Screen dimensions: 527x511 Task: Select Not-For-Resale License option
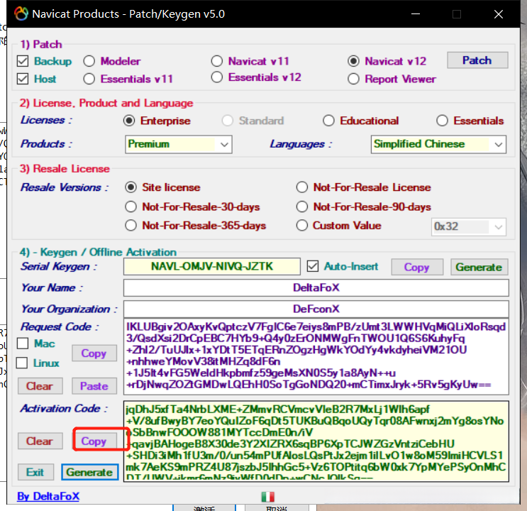[302, 187]
